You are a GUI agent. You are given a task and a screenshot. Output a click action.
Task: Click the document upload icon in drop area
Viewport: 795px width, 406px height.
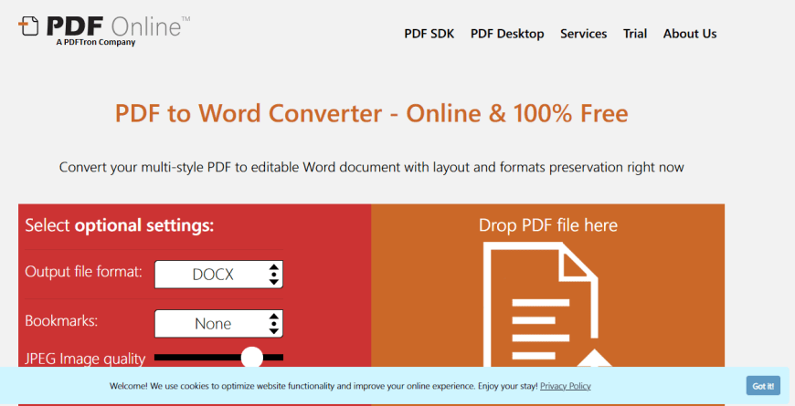(547, 304)
